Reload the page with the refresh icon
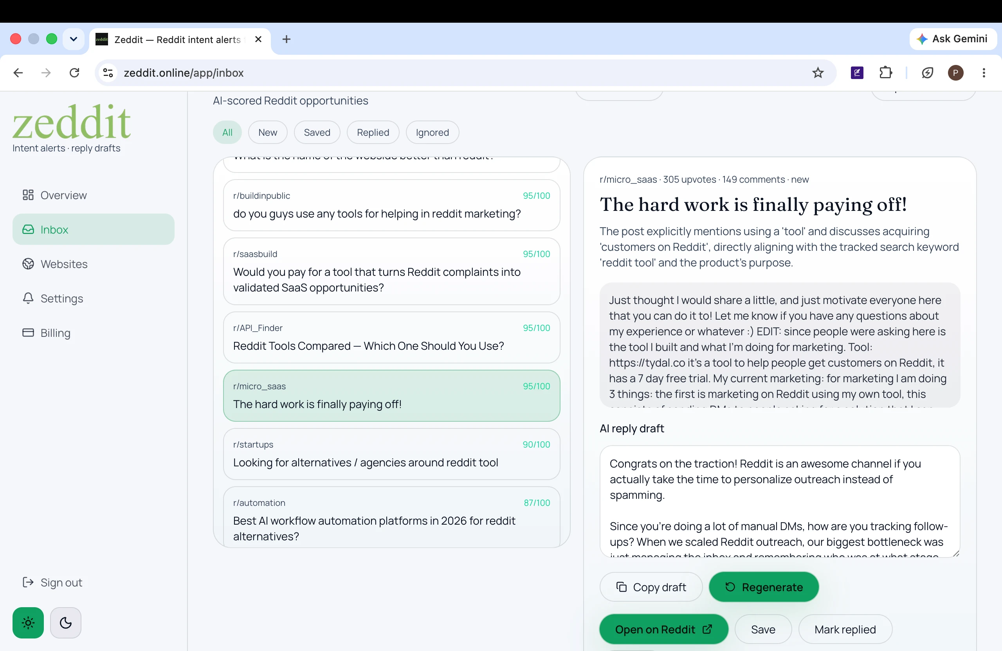Viewport: 1002px width, 651px height. point(74,73)
